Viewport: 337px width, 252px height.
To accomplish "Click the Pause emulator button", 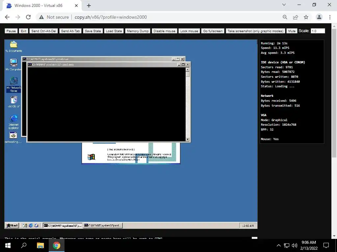I will click(11, 31).
